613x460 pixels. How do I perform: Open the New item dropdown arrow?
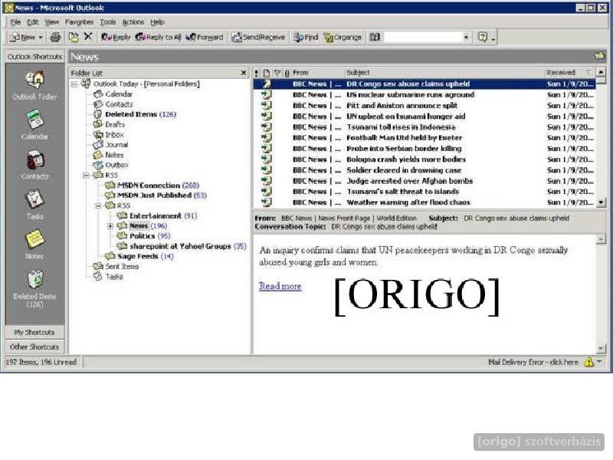point(41,37)
